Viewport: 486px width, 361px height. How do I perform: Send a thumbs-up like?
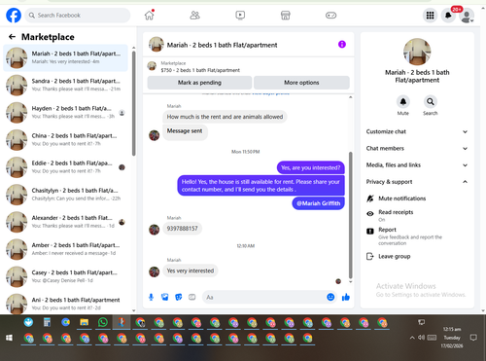pyautogui.click(x=346, y=297)
